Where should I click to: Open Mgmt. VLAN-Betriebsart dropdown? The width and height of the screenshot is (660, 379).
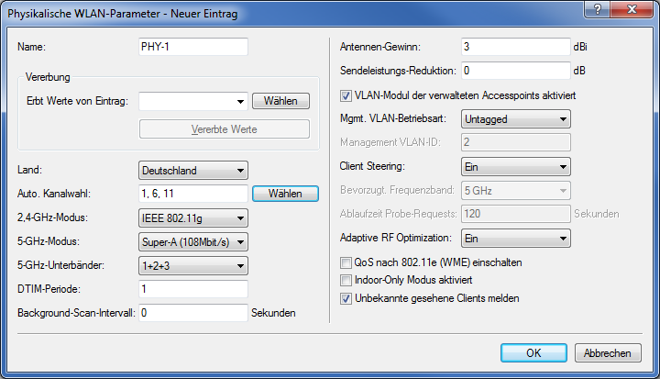(515, 118)
